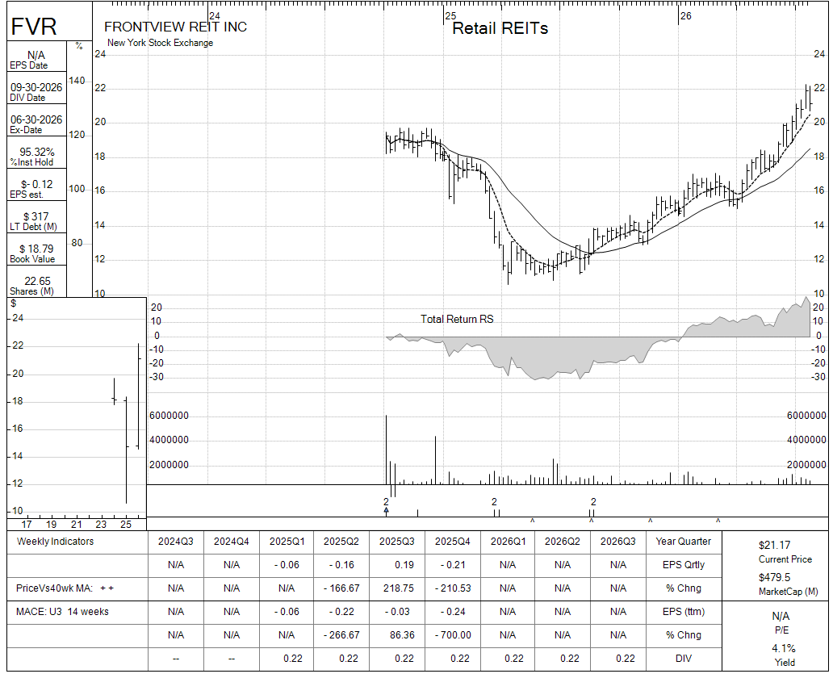This screenshot has width=833, height=678.
Task: Click the Total Return RS label
Action: pos(457,319)
